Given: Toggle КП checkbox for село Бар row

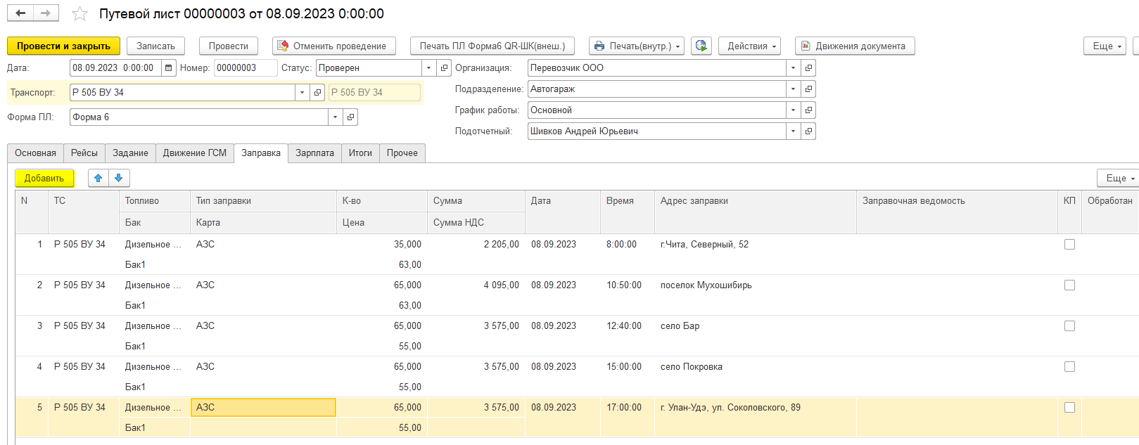Looking at the screenshot, I should (x=1069, y=326).
